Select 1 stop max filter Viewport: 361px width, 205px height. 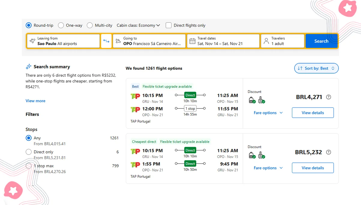click(29, 166)
